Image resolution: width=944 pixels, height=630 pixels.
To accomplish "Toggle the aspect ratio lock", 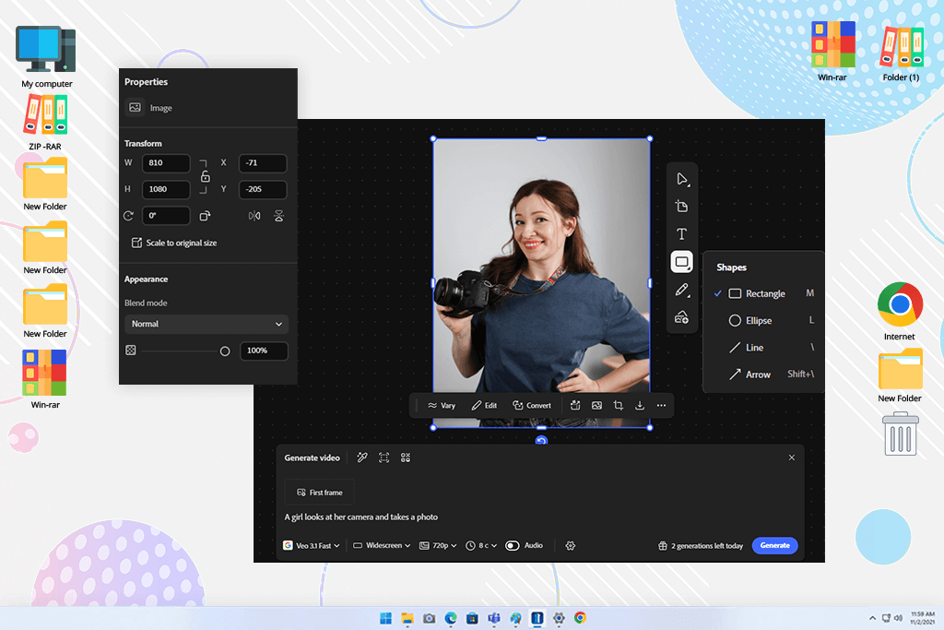I will click(x=206, y=176).
